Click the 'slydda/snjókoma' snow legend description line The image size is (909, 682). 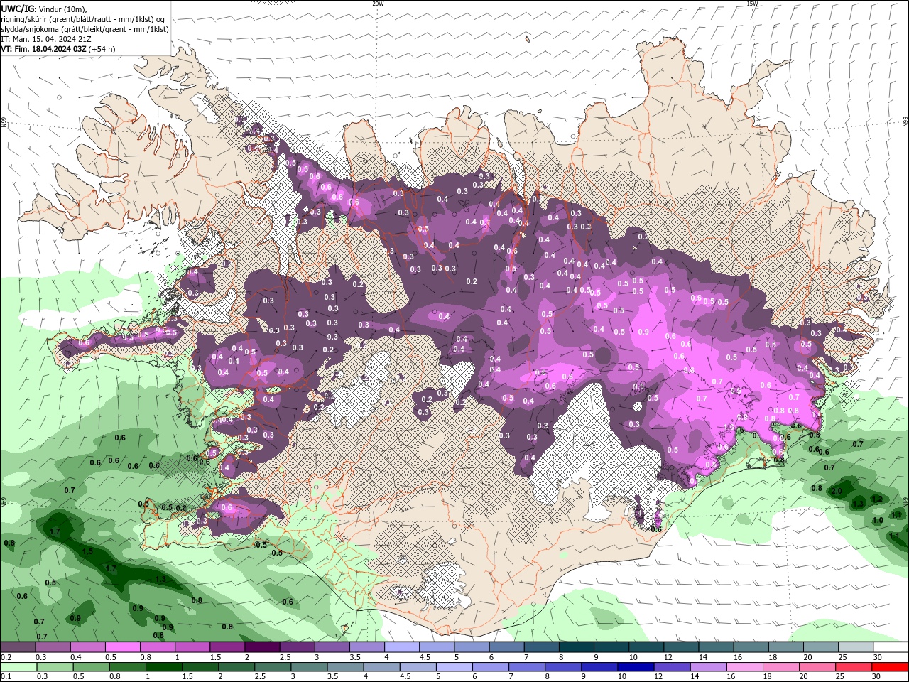point(85,29)
